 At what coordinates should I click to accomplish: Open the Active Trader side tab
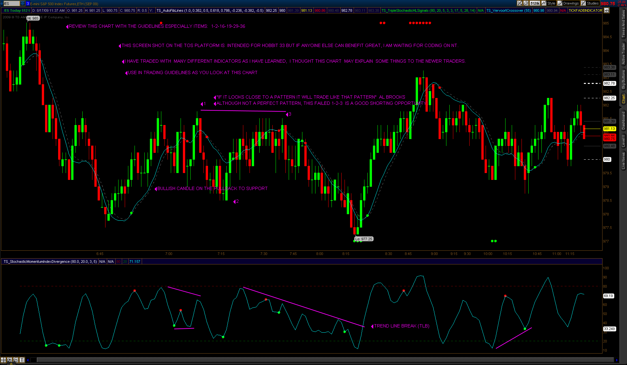pyautogui.click(x=623, y=54)
